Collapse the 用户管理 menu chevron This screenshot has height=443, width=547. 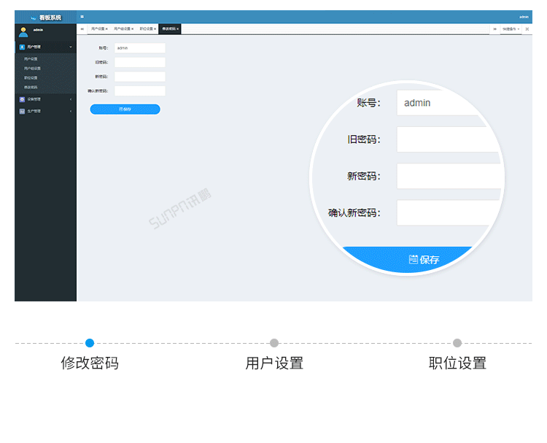[x=71, y=47]
